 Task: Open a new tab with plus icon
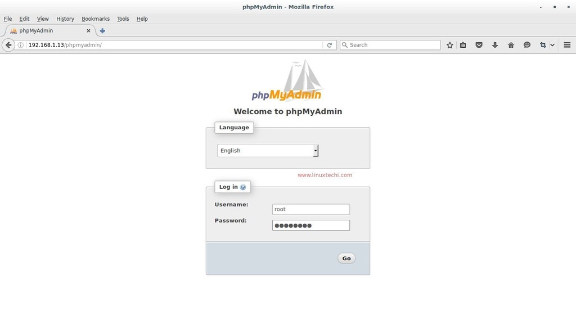(102, 31)
